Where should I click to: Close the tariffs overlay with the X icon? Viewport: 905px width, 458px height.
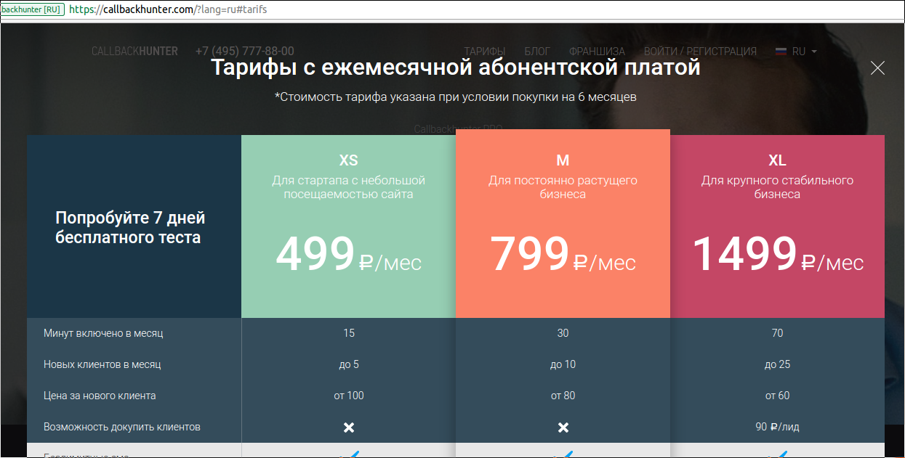click(x=877, y=68)
